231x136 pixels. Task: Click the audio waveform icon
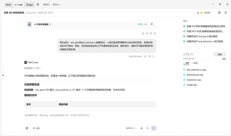pos(147,128)
